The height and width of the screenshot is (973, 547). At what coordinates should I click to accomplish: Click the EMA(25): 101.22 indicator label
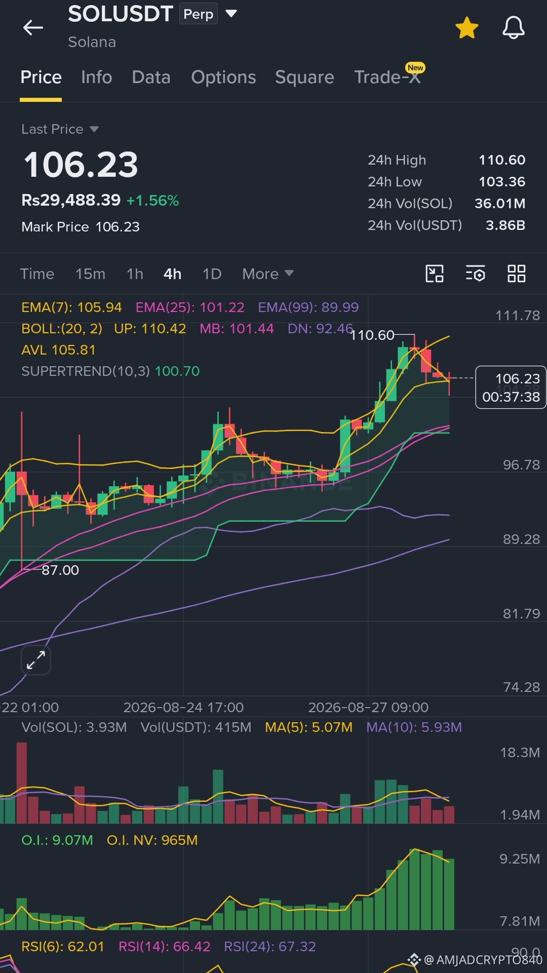[x=190, y=307]
